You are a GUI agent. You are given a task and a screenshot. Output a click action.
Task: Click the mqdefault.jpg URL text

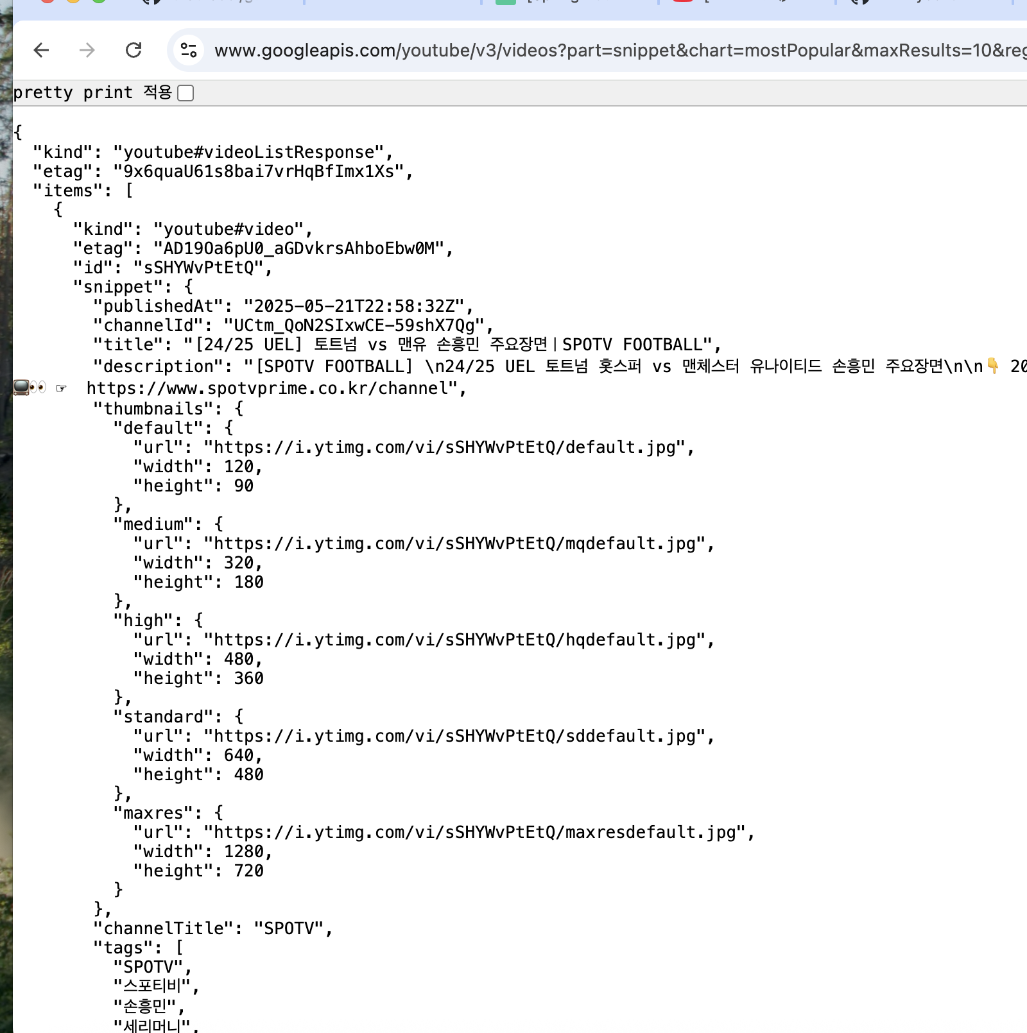pos(454,543)
